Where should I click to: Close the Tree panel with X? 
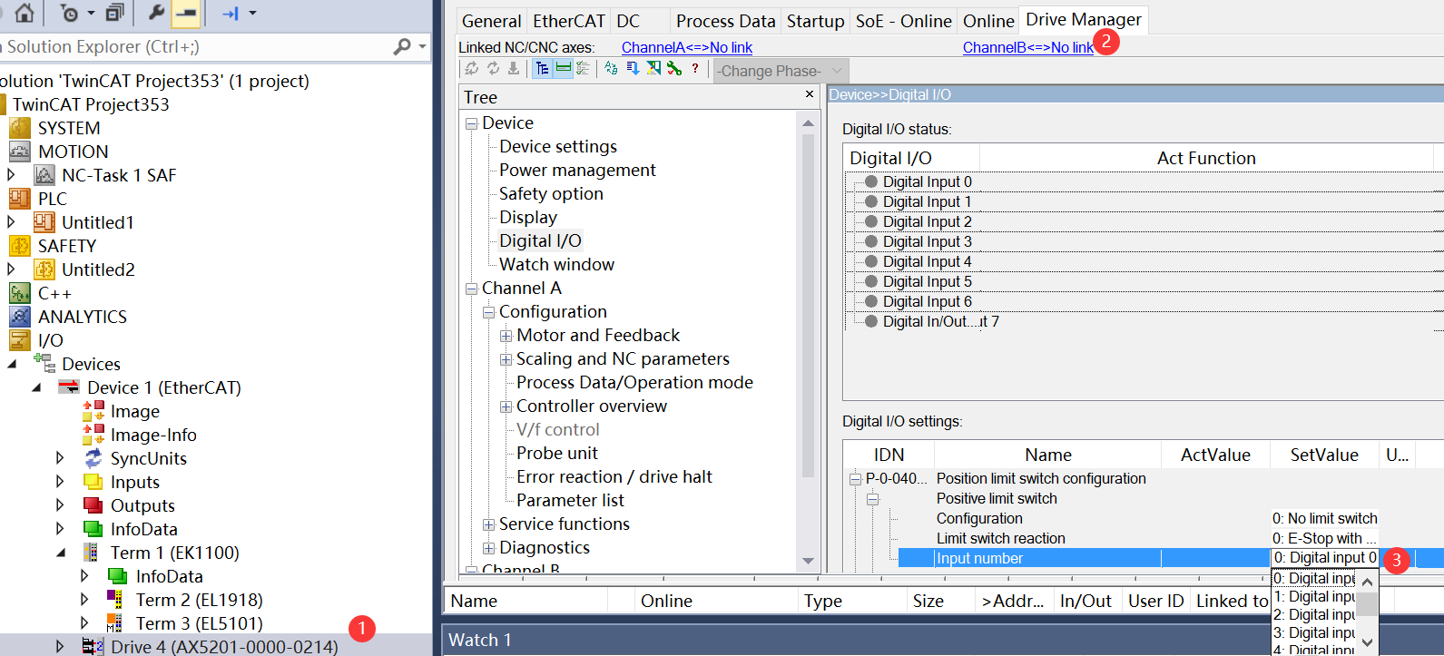point(810,94)
